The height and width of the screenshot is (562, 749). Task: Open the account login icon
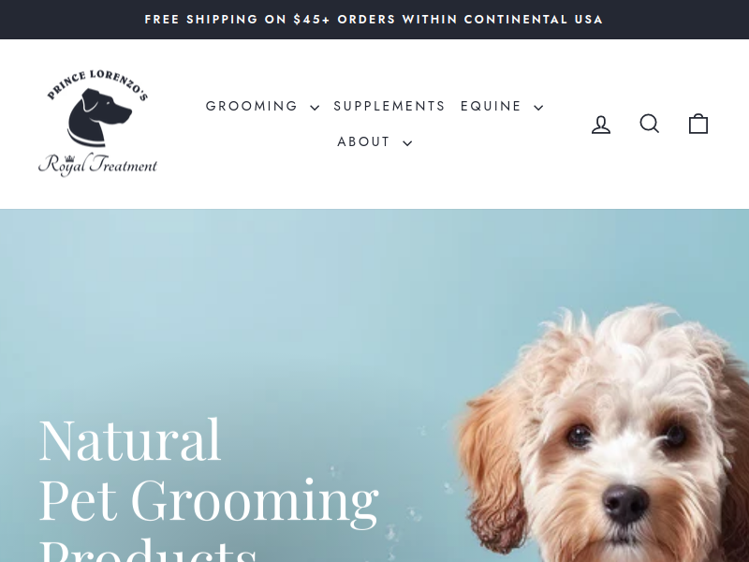tap(601, 125)
